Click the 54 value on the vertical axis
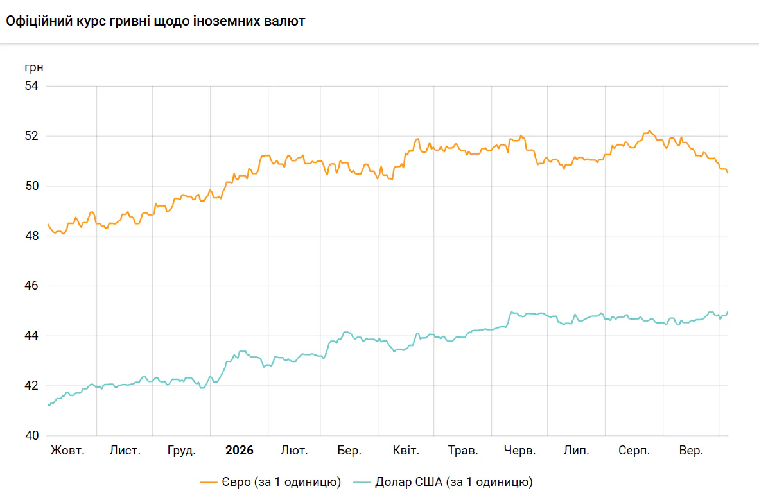Viewport: 759px width, 493px height. 31,85
